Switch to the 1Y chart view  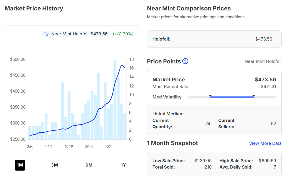click(123, 165)
